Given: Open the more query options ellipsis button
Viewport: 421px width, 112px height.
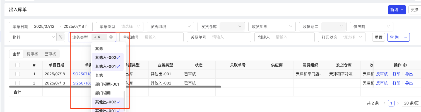Looking at the screenshot, I should point(405,37).
